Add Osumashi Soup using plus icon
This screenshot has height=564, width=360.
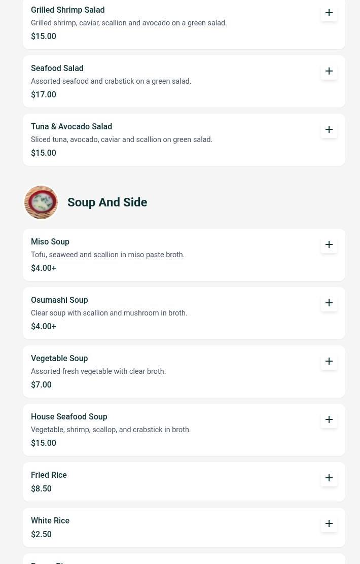329,303
